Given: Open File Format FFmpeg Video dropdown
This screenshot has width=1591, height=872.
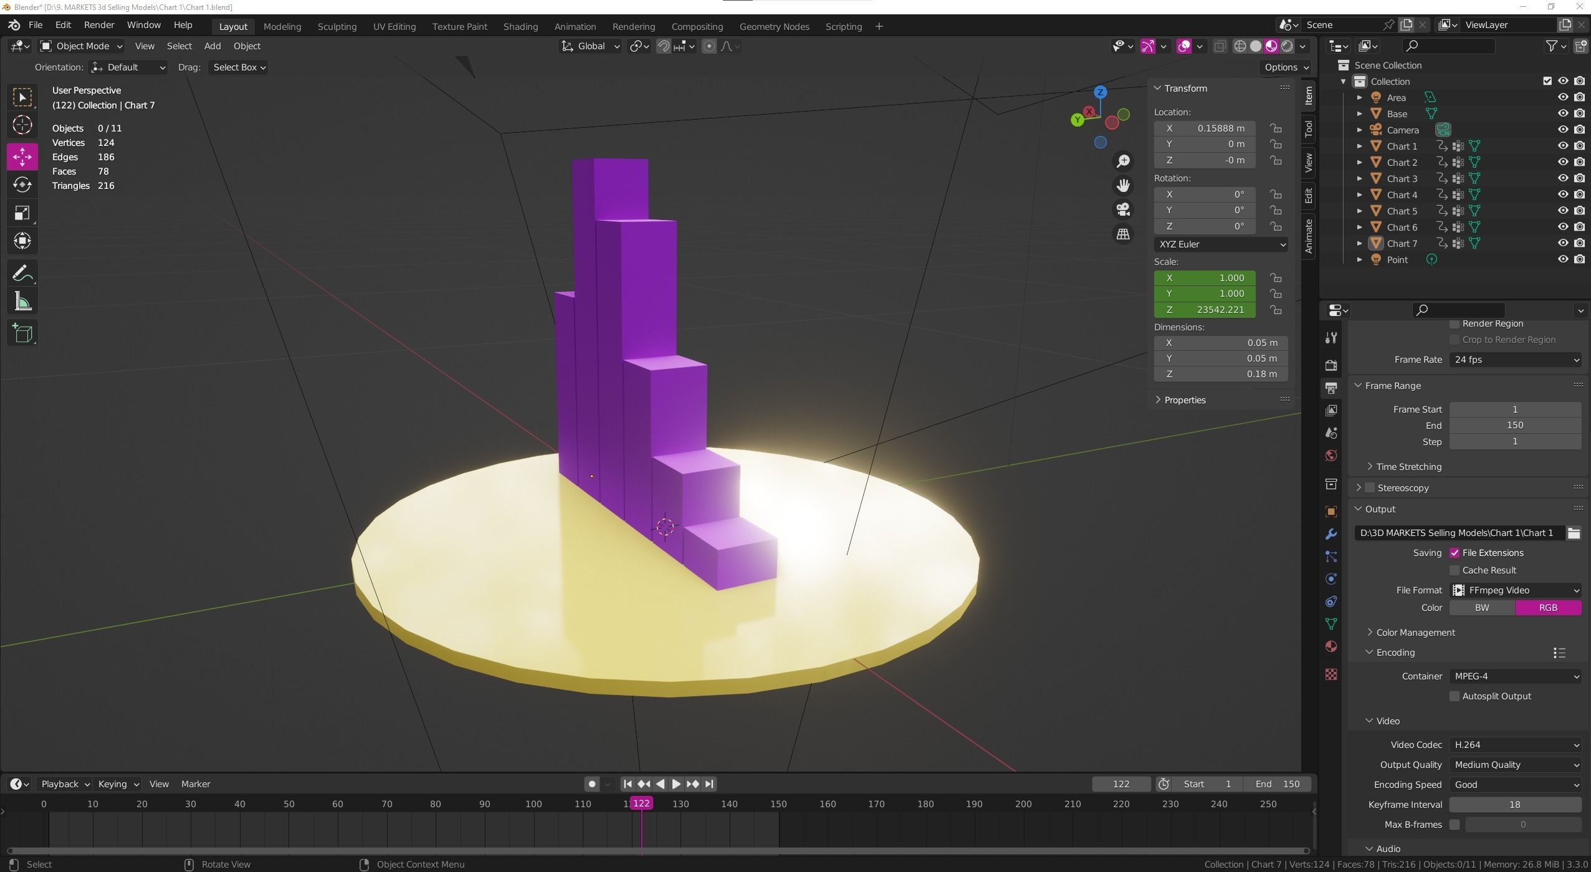Looking at the screenshot, I should pos(1515,590).
